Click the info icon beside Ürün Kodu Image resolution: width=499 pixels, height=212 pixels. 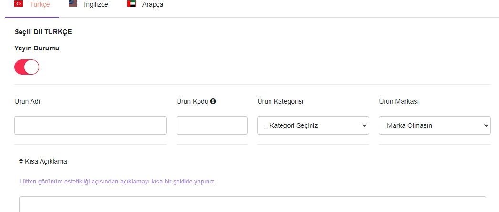point(213,101)
